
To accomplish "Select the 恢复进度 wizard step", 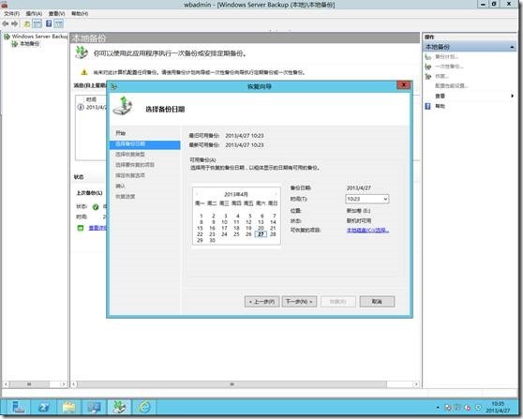I will [x=125, y=197].
